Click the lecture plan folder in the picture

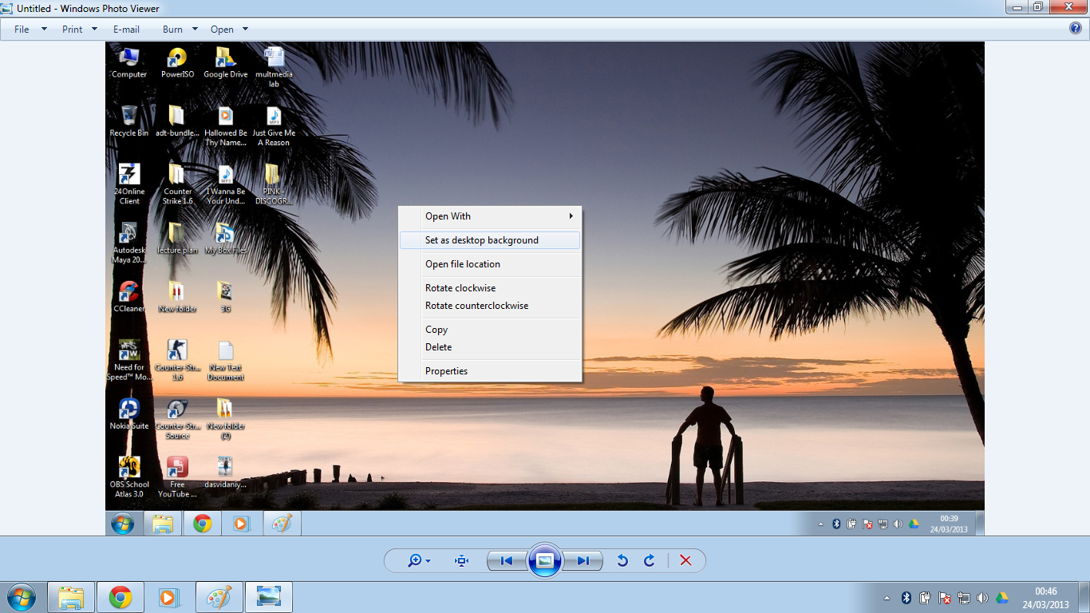point(177,239)
